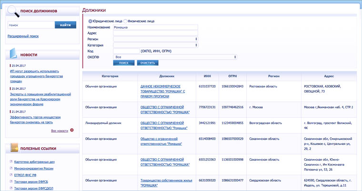Click the Наименование field containing Ромашка

pos(155,27)
